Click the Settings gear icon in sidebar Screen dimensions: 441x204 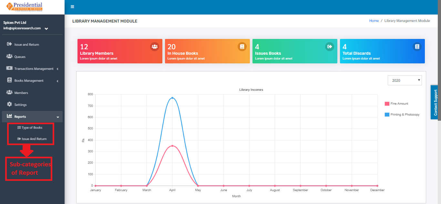[9, 105]
